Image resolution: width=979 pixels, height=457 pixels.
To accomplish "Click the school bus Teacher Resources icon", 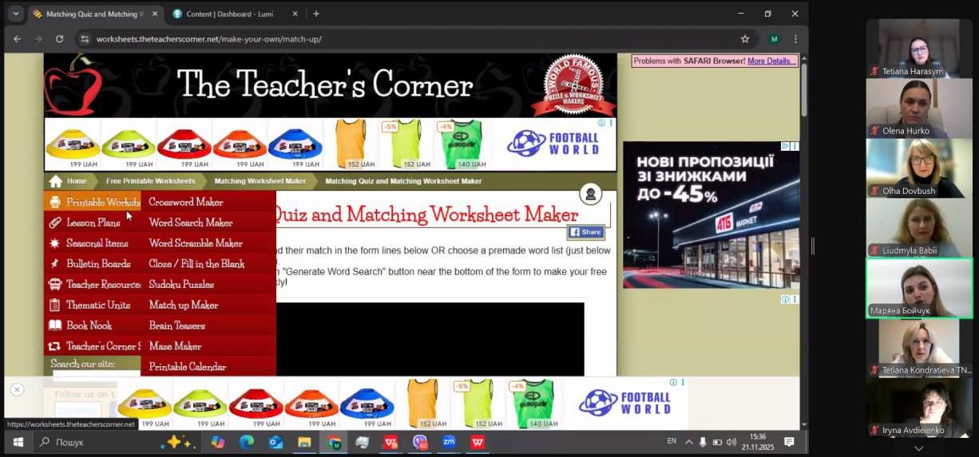I will click(x=54, y=284).
